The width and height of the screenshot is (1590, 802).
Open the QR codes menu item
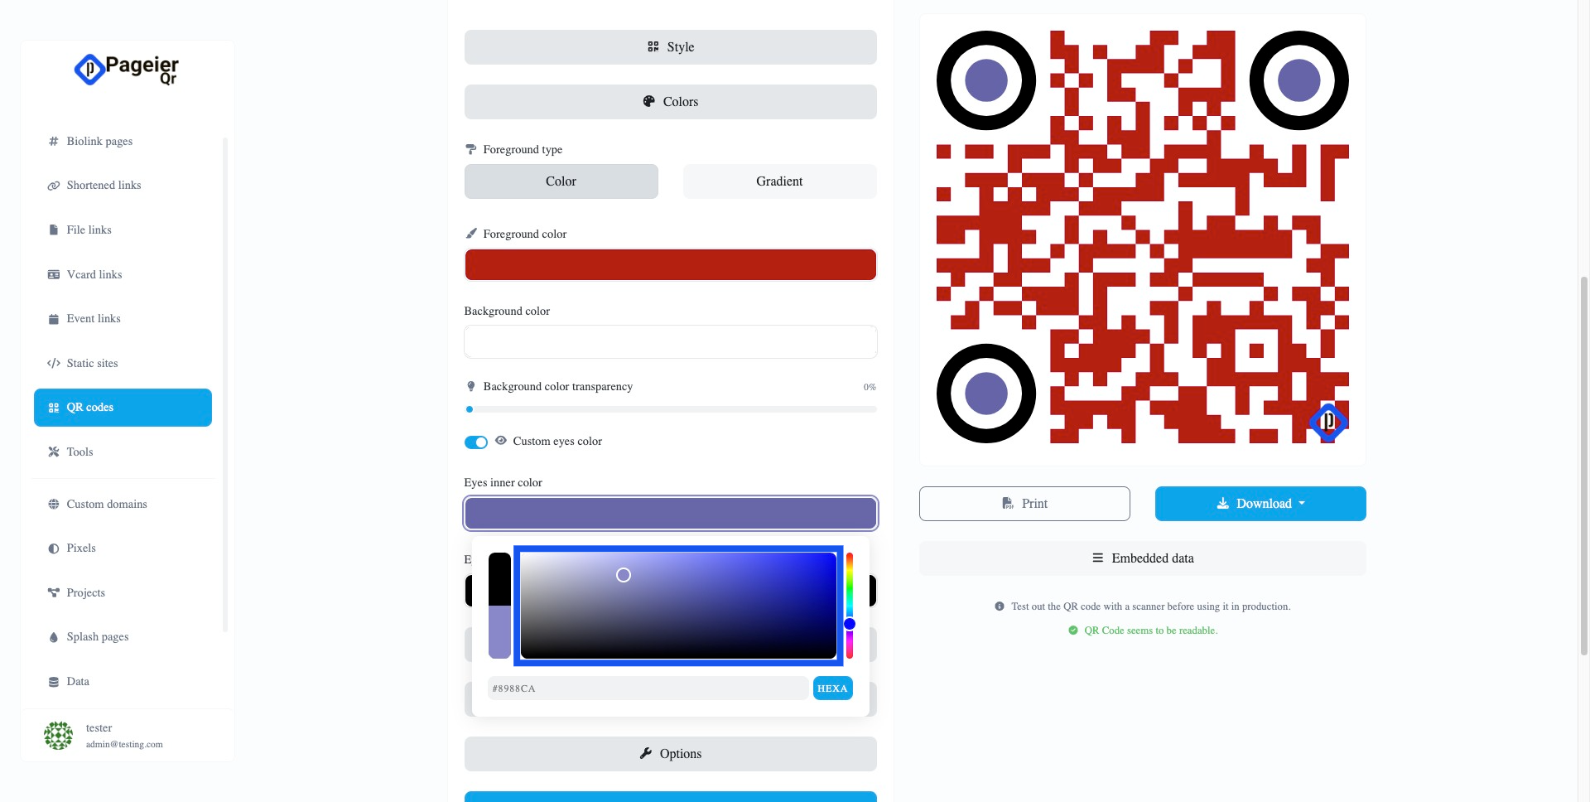pos(123,408)
